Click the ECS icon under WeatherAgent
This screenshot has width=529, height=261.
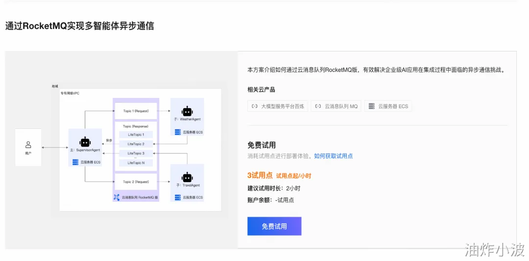click(x=177, y=132)
